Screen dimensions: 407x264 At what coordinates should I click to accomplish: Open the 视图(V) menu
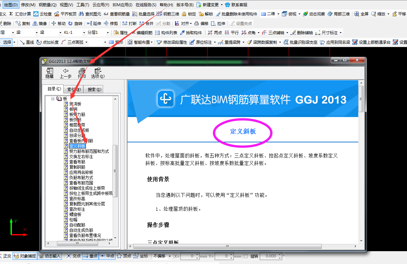(x=67, y=5)
